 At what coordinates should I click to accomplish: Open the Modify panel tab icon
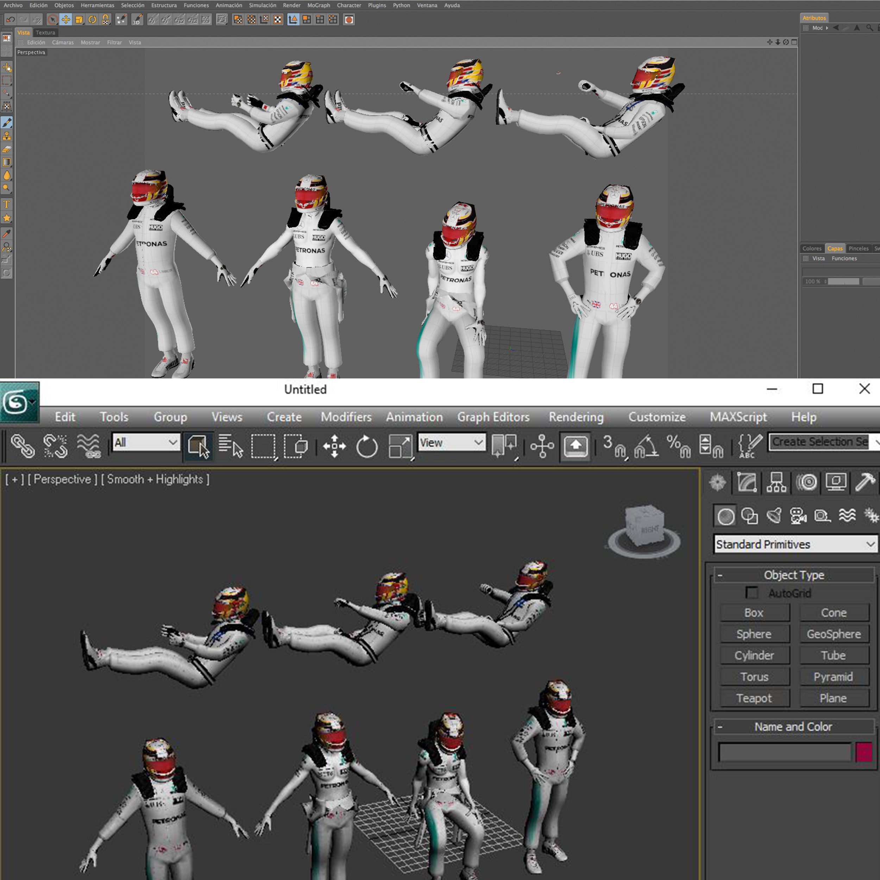747,482
